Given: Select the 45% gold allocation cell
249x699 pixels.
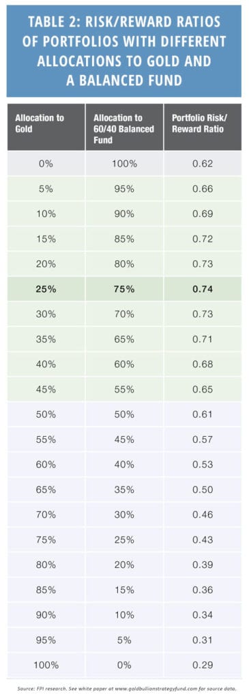Looking at the screenshot, I should 46,389.
